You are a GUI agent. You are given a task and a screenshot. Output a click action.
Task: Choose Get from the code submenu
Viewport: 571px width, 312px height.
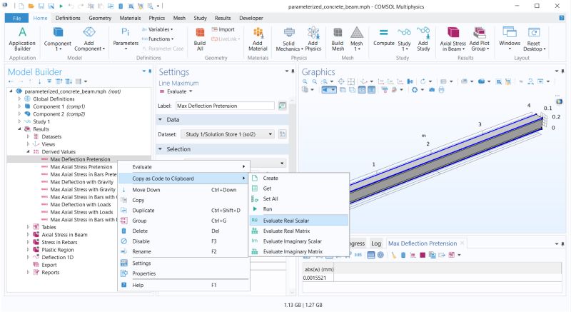point(299,188)
